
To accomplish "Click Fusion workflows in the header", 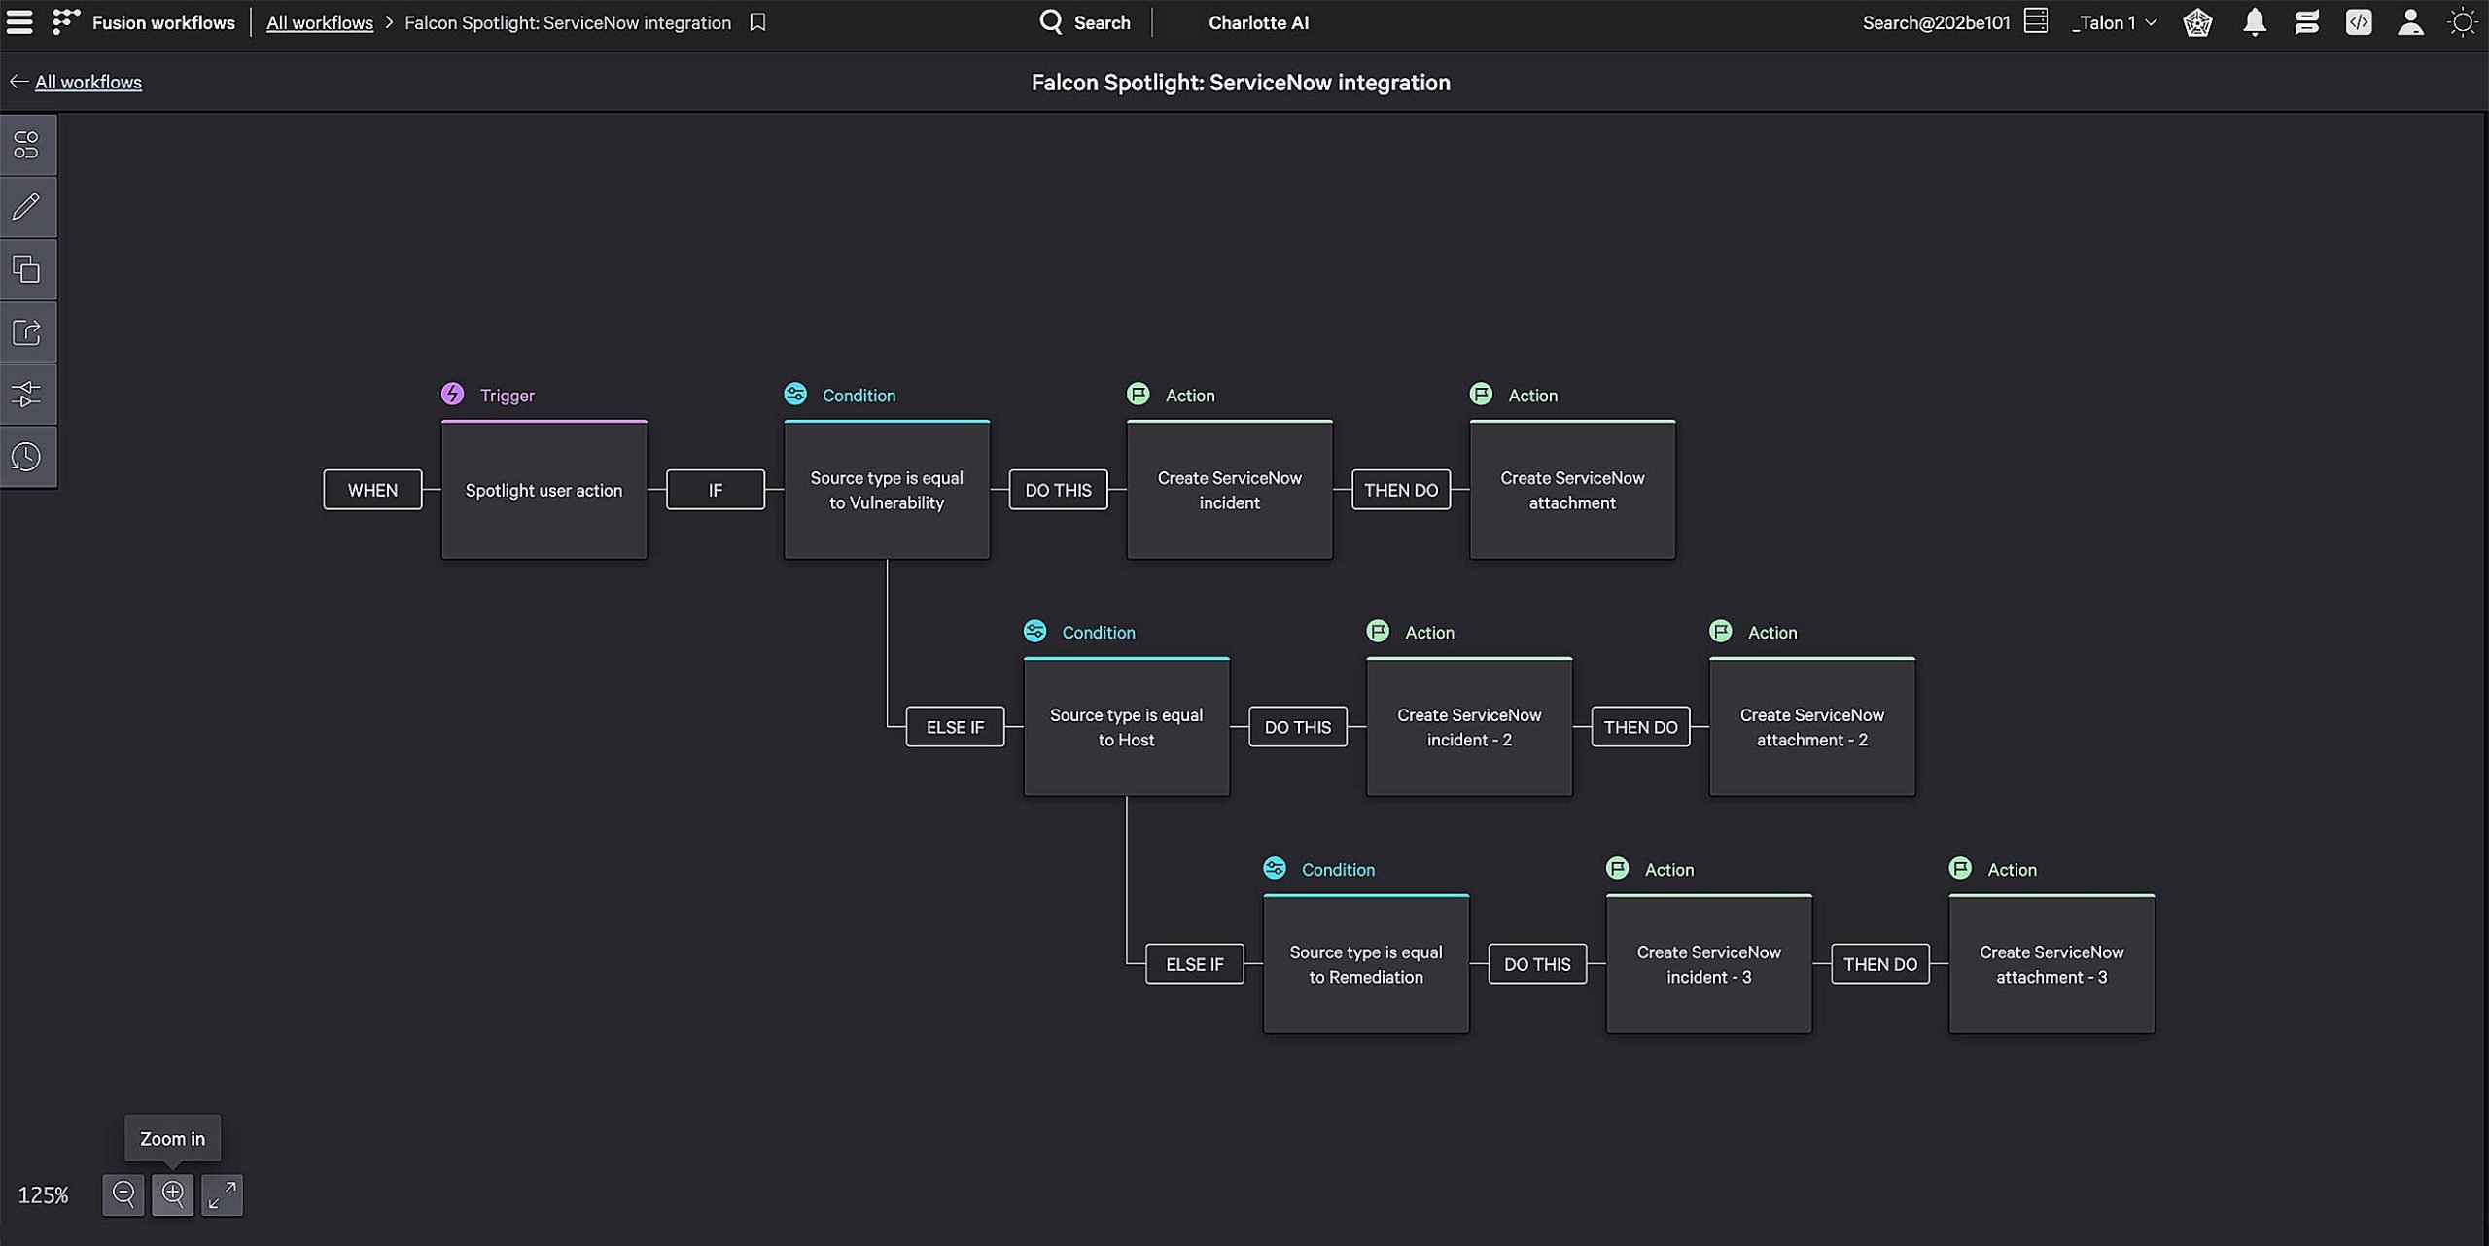I will tap(162, 22).
